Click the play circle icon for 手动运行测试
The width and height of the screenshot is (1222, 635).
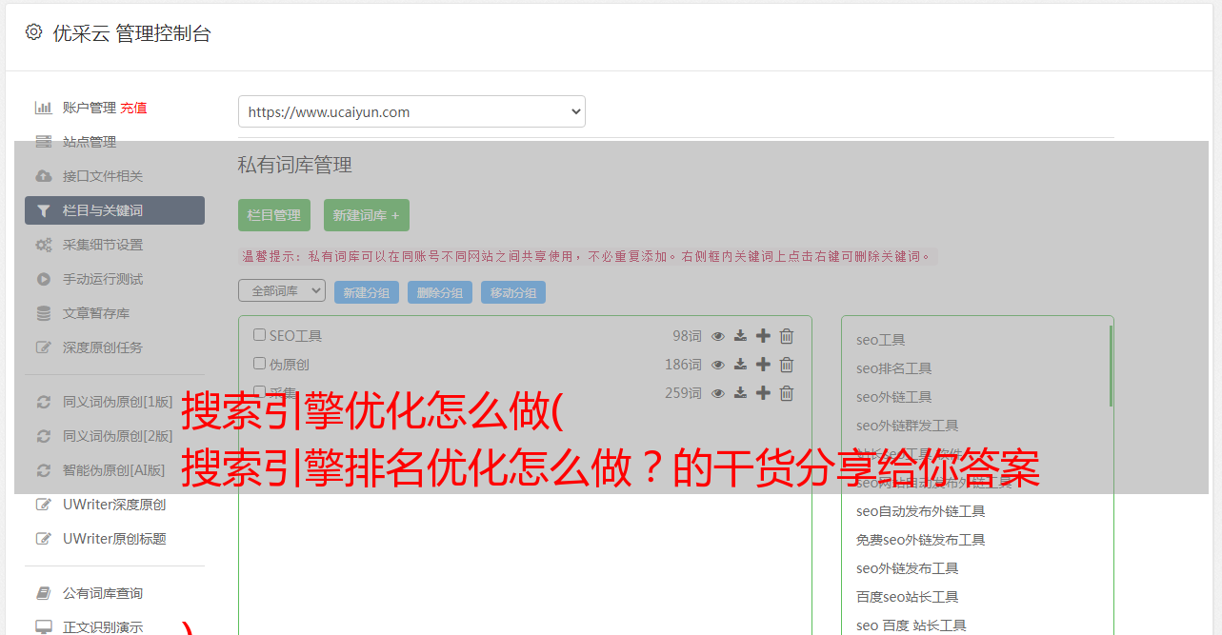[43, 279]
